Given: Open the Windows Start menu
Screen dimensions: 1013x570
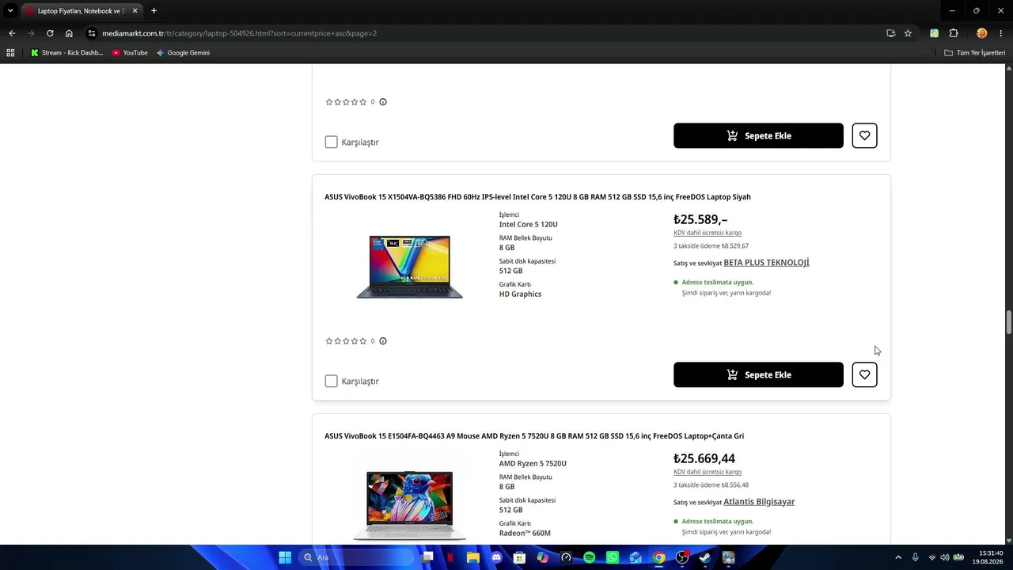Looking at the screenshot, I should [285, 557].
